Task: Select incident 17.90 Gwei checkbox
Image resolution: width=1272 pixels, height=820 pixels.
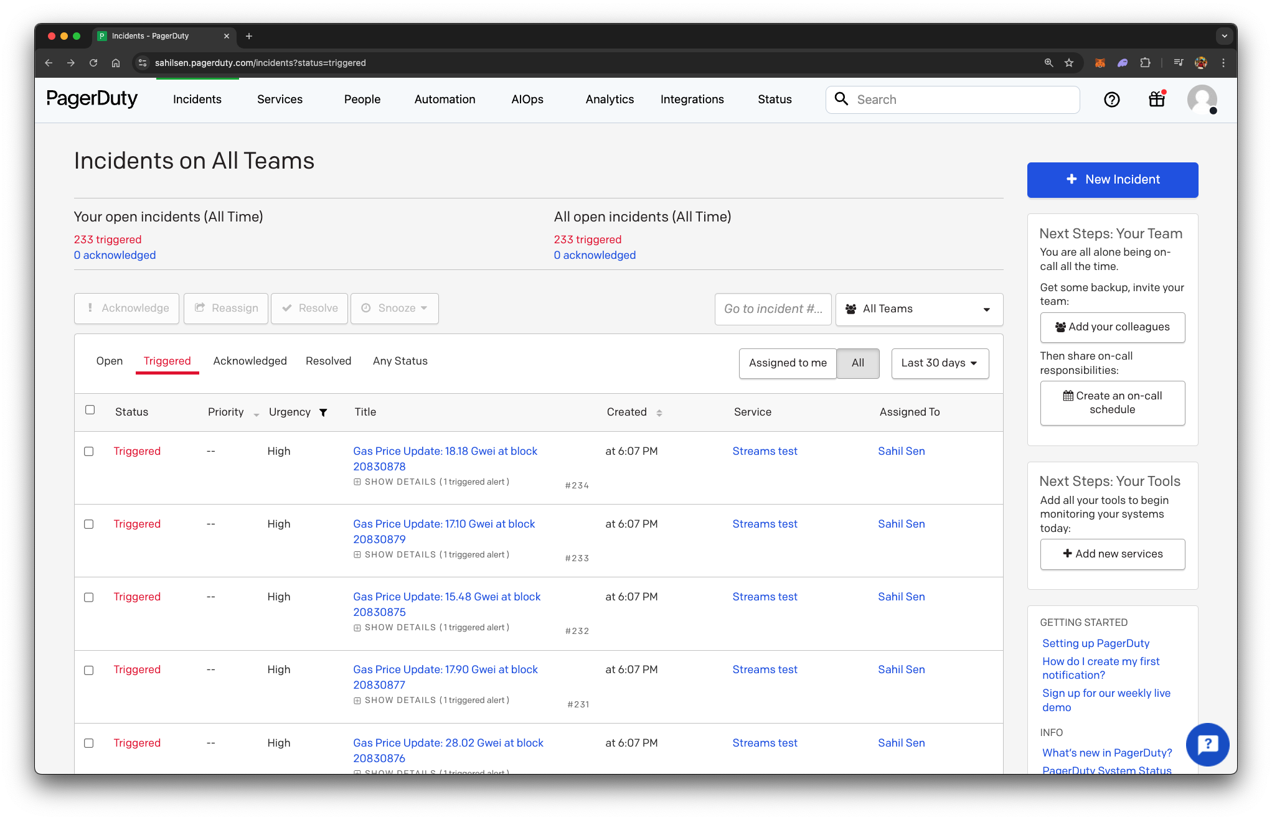Action: pos(89,671)
